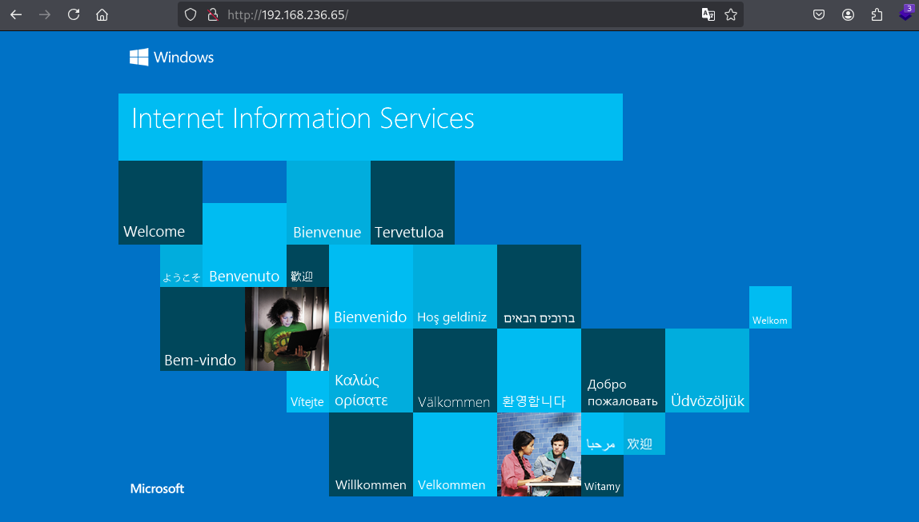Click the Velkommen tile

[455, 455]
